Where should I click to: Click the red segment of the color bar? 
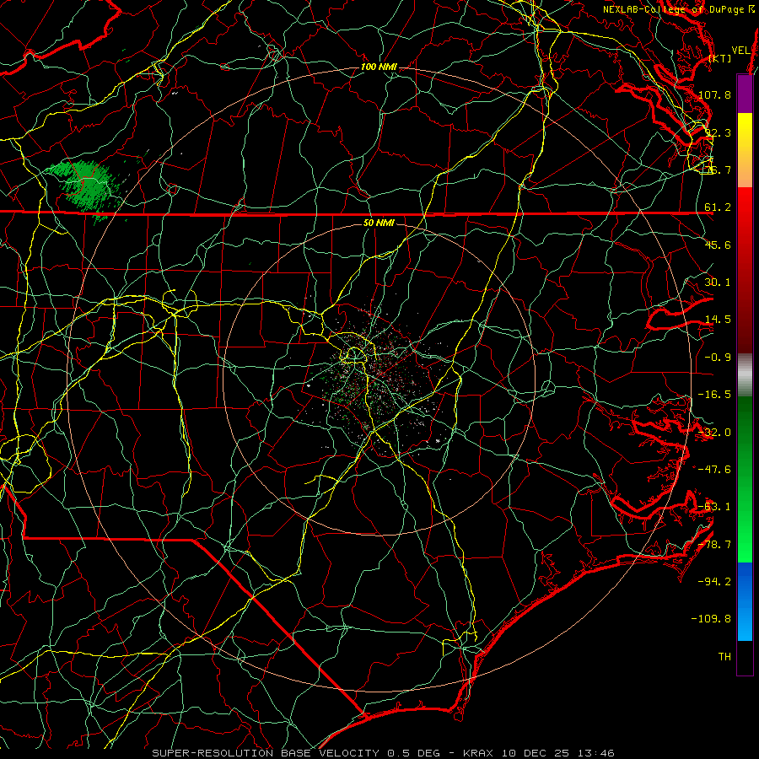pos(745,270)
